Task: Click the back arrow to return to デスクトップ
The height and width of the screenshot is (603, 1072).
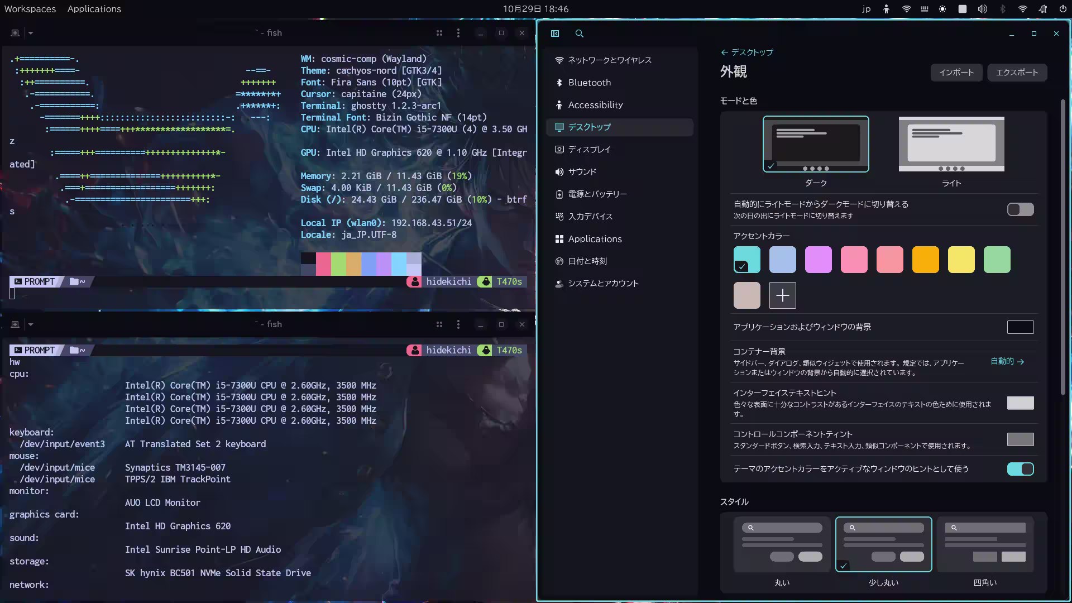Action: [723, 52]
